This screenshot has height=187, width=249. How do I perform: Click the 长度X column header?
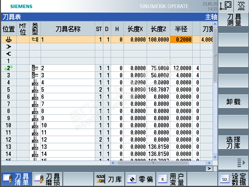click(x=135, y=29)
